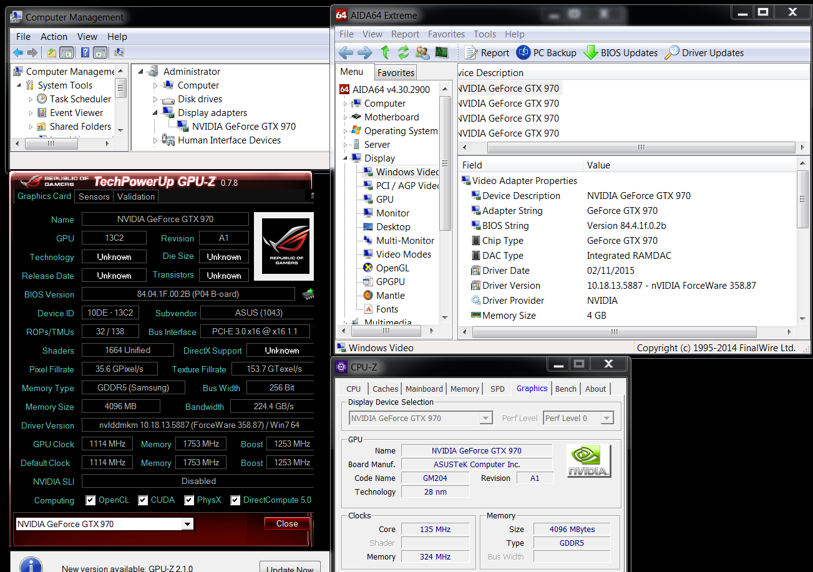The width and height of the screenshot is (813, 572).
Task: Click the Report toolbar button in AIDA64
Action: point(487,53)
